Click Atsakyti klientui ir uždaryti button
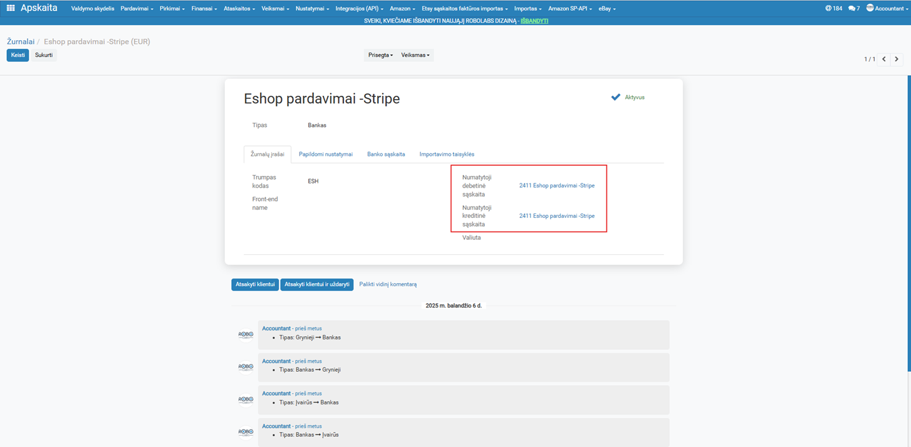The height and width of the screenshot is (447, 911). click(317, 284)
